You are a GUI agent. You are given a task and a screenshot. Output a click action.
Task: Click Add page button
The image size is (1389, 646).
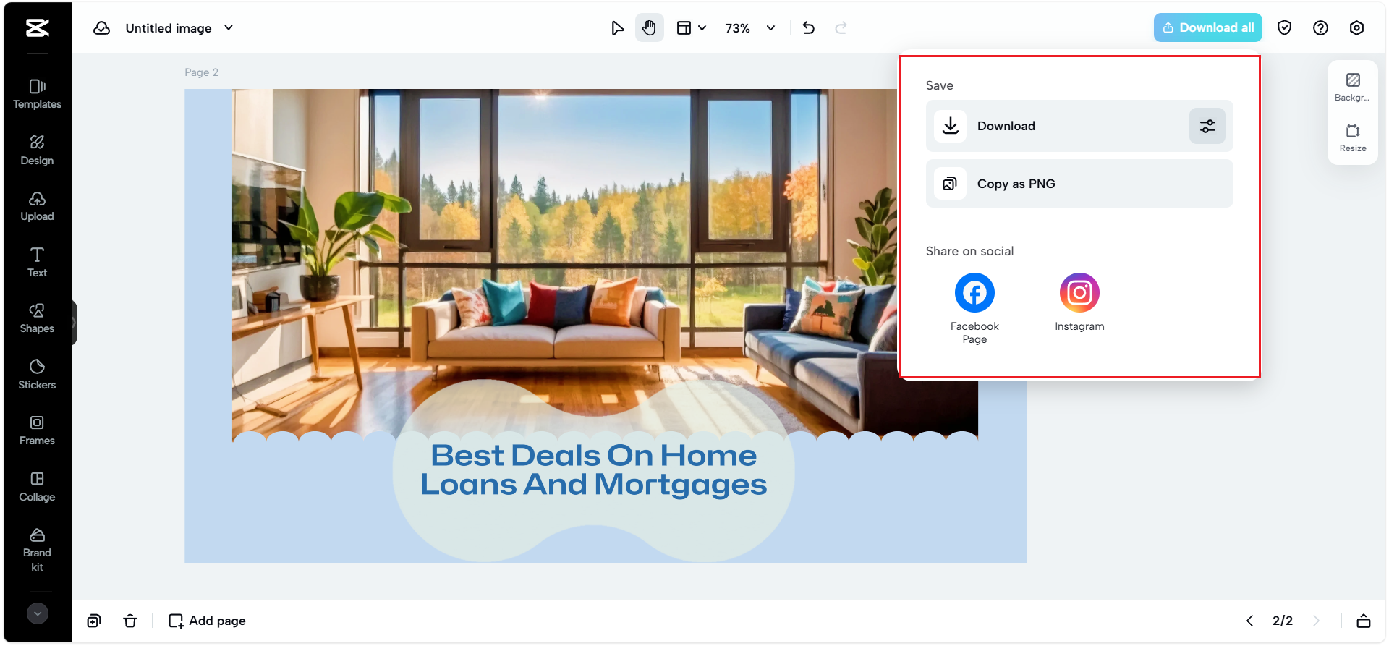point(207,621)
